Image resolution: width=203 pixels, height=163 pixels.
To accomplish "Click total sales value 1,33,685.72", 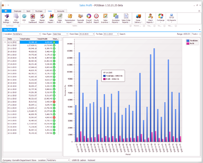I will pyautogui.click(x=32, y=111).
